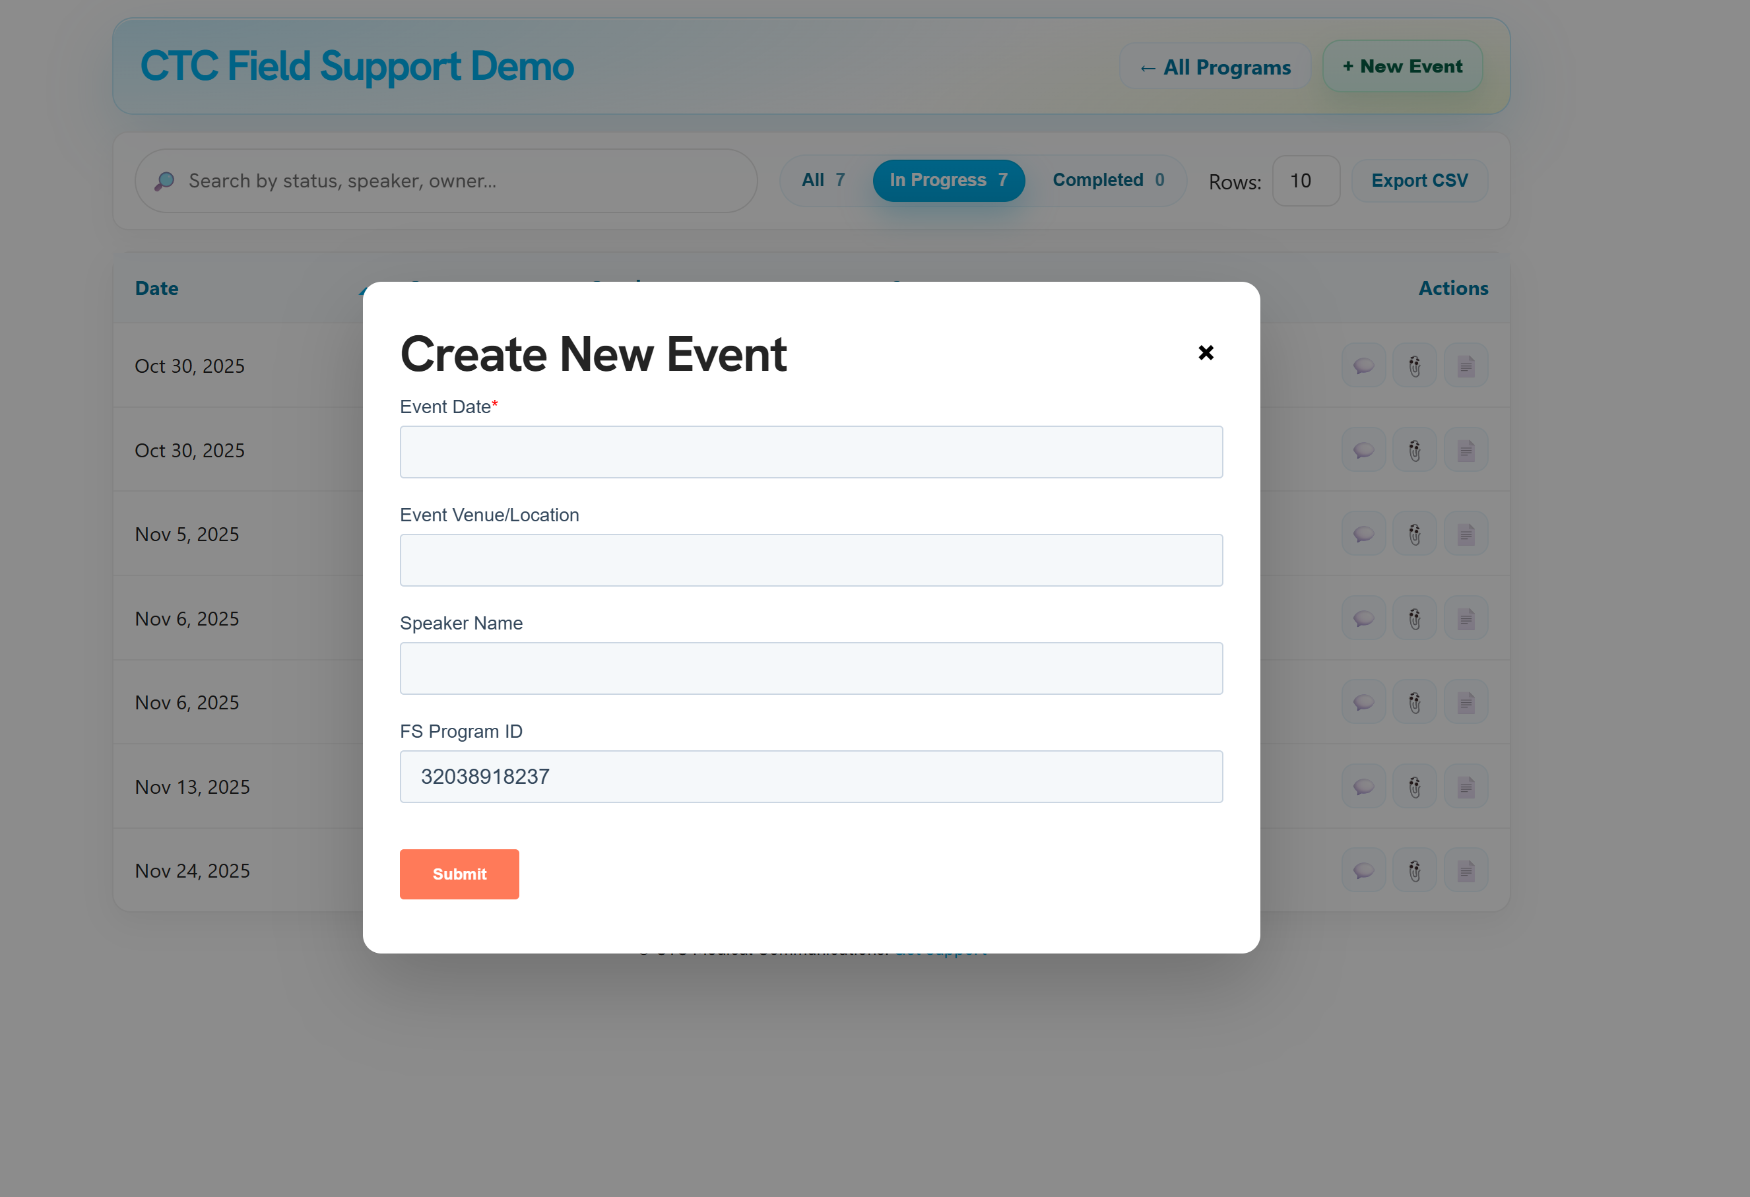Submit the new event form
The height and width of the screenshot is (1197, 1750).
click(459, 874)
